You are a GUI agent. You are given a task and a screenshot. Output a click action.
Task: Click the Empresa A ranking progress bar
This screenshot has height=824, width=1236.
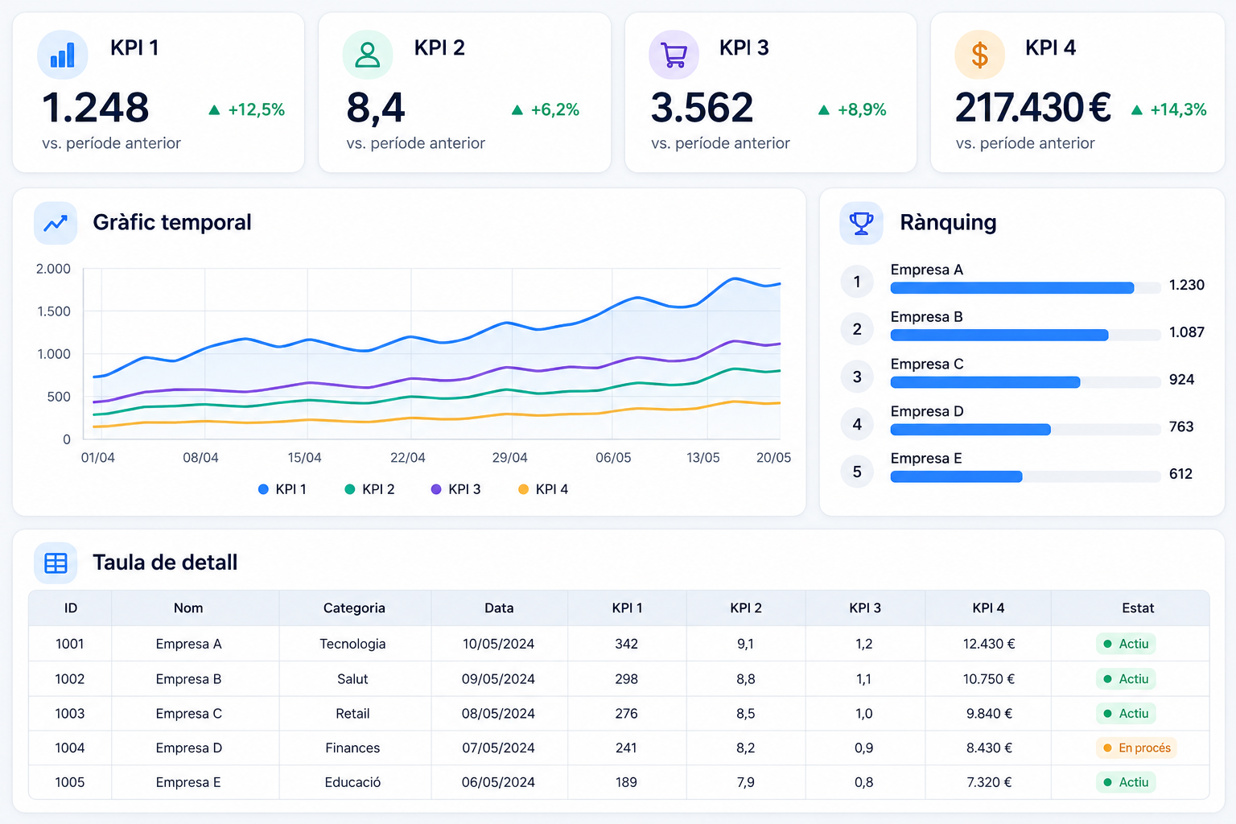[1025, 287]
